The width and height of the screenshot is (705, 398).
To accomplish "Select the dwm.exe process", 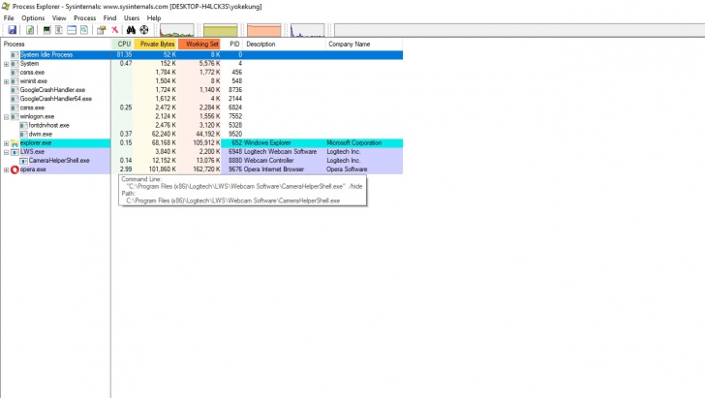I will (40, 134).
